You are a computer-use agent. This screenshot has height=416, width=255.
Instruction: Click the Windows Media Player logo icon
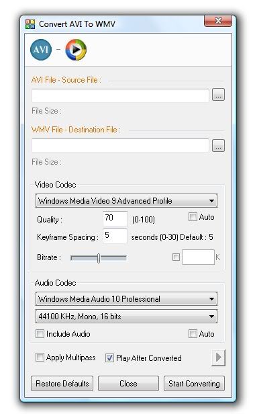pyautogui.click(x=76, y=50)
